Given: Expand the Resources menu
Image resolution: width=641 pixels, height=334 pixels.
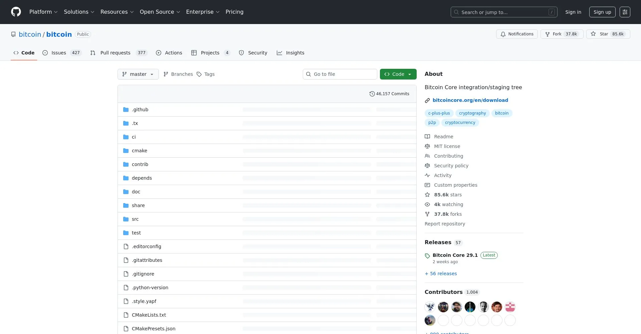Looking at the screenshot, I should 117,12.
